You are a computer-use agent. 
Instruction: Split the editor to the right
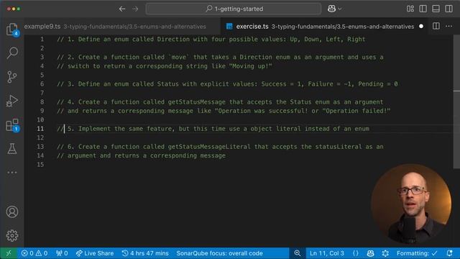click(x=436, y=26)
